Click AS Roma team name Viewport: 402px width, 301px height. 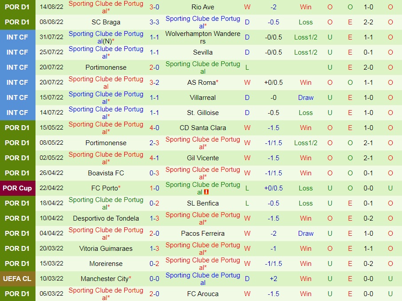(201, 83)
